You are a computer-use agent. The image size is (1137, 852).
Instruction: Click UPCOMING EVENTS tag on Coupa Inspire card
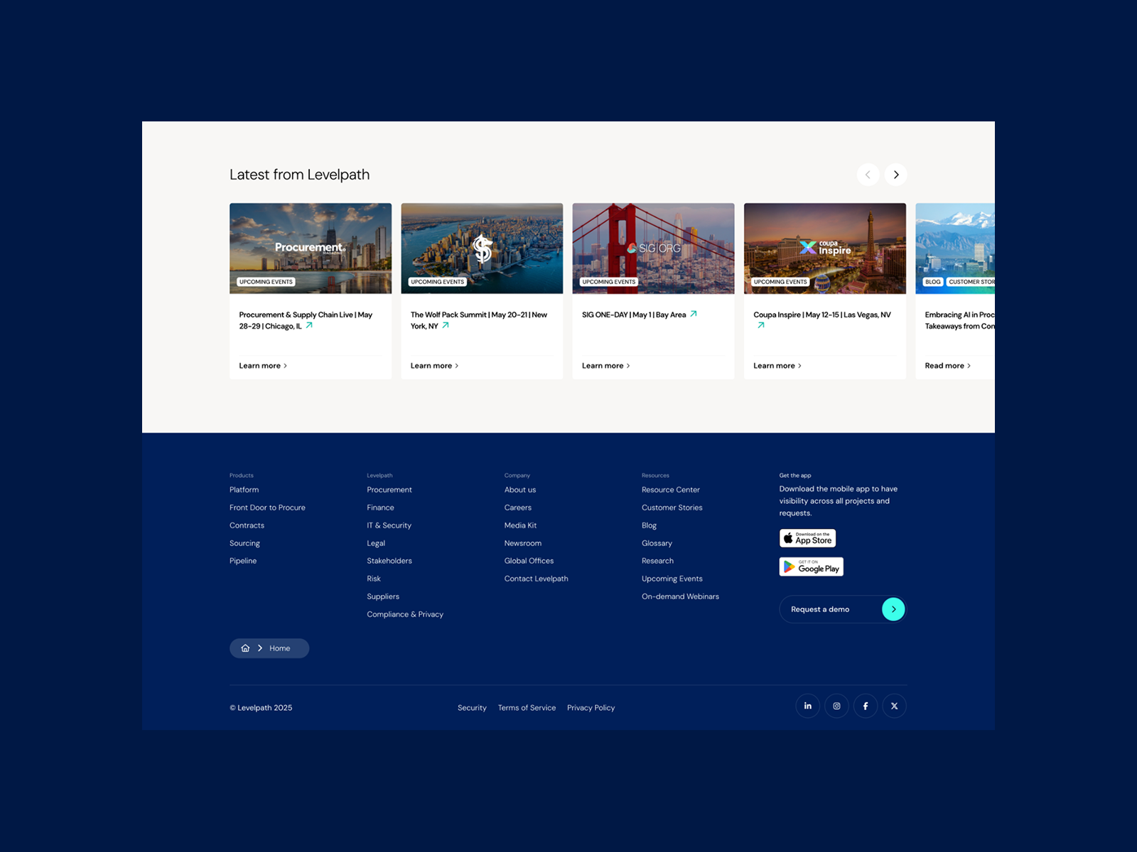780,282
